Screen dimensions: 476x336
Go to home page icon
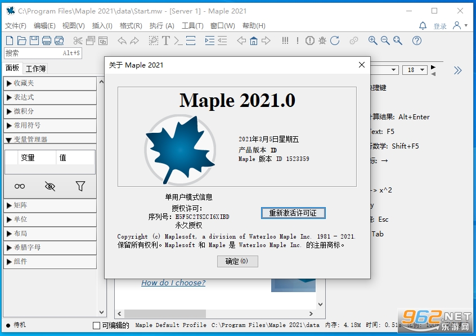tap(254, 41)
